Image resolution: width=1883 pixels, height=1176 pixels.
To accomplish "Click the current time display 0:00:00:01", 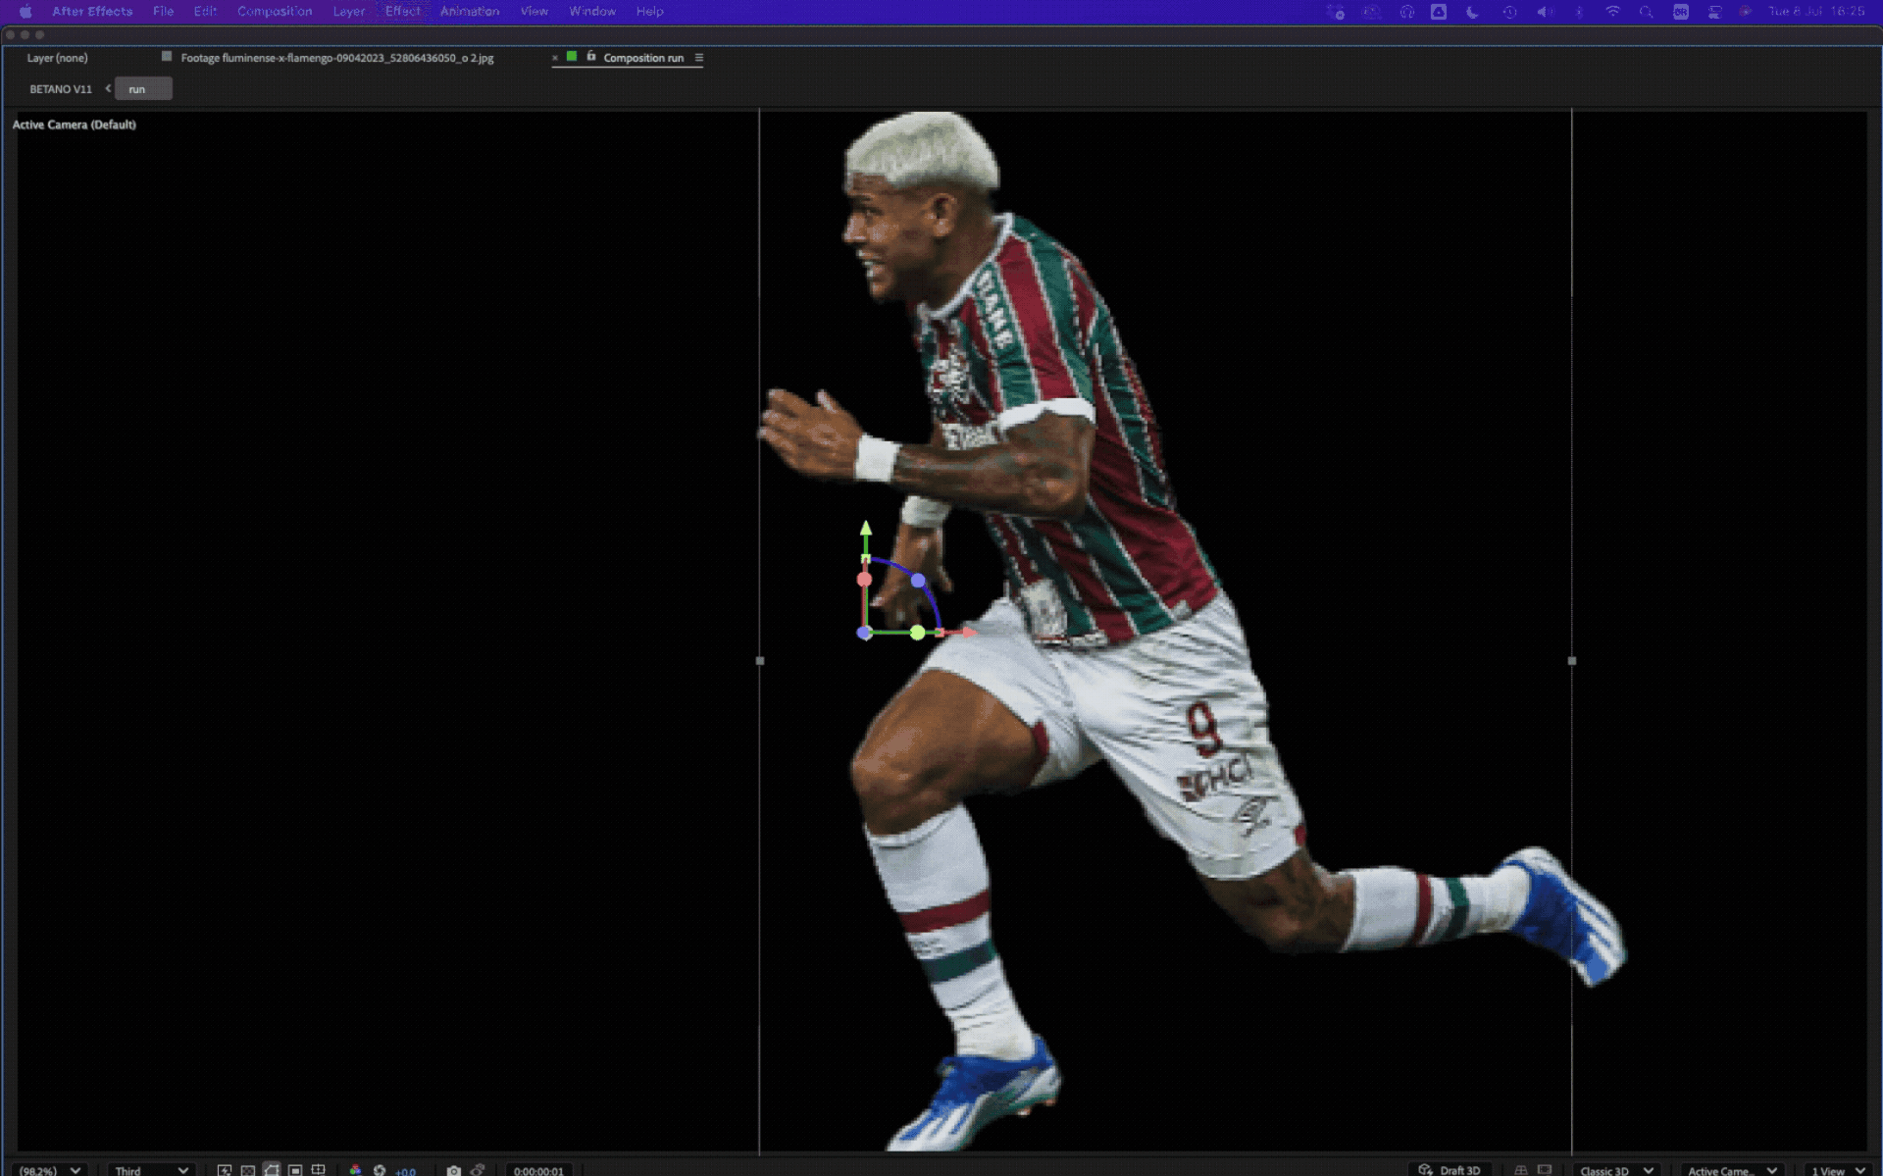I will [538, 1171].
